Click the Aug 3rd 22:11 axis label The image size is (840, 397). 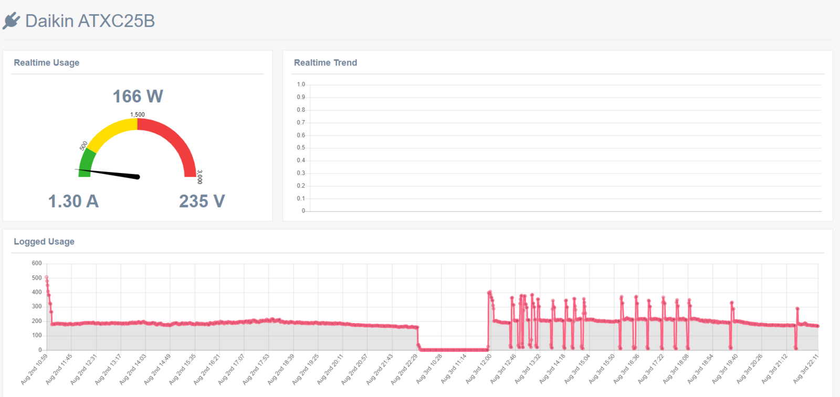[806, 370]
